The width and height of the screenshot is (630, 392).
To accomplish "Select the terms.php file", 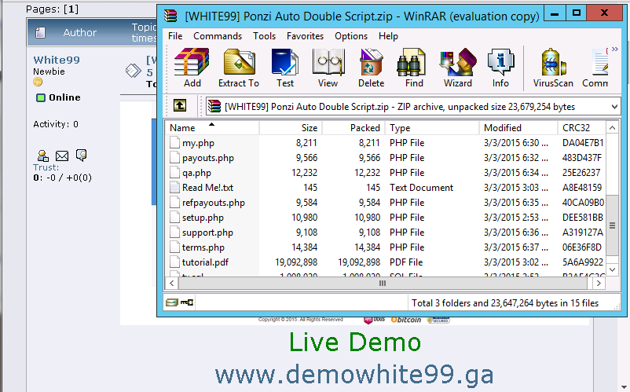I will click(203, 247).
